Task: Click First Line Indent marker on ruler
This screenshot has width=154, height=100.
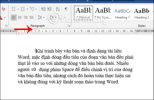Action: pos(35,30)
